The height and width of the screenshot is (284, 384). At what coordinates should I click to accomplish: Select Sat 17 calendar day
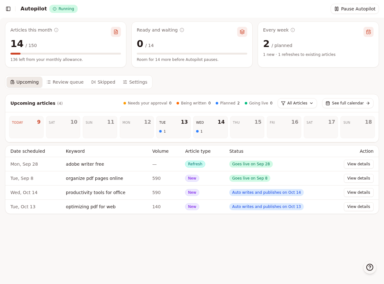coord(321,127)
